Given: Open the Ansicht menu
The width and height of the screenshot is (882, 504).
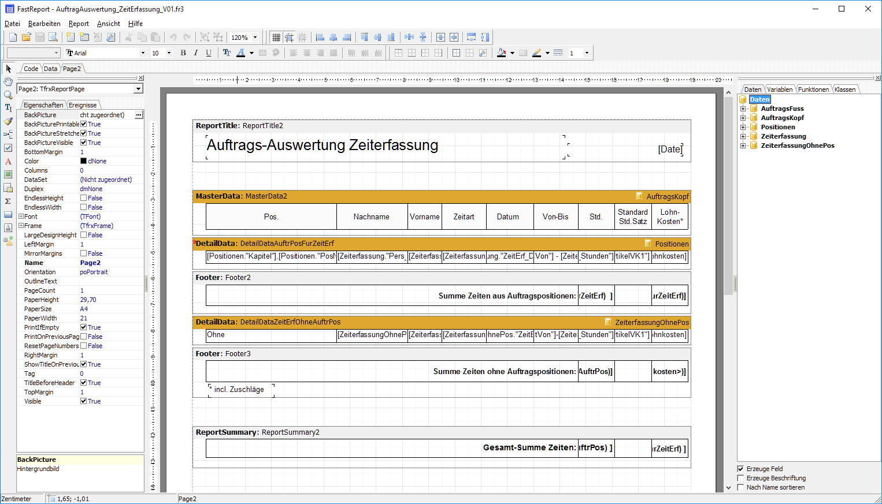Looking at the screenshot, I should click(109, 24).
